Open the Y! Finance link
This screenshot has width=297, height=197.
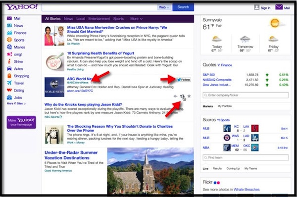[225, 65]
